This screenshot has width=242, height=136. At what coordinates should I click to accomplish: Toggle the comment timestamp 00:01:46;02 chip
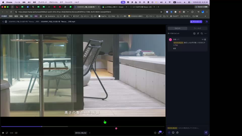click(172, 128)
